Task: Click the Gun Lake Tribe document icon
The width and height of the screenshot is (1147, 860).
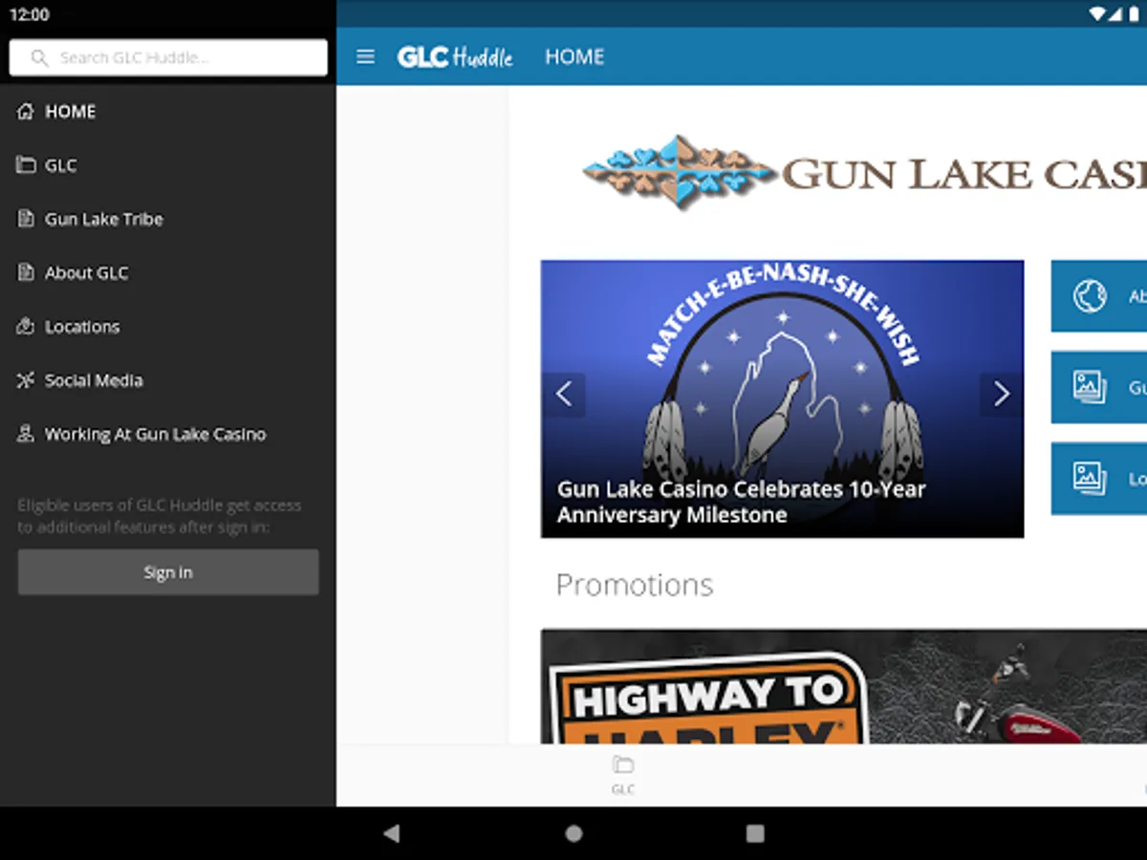Action: coord(26,219)
